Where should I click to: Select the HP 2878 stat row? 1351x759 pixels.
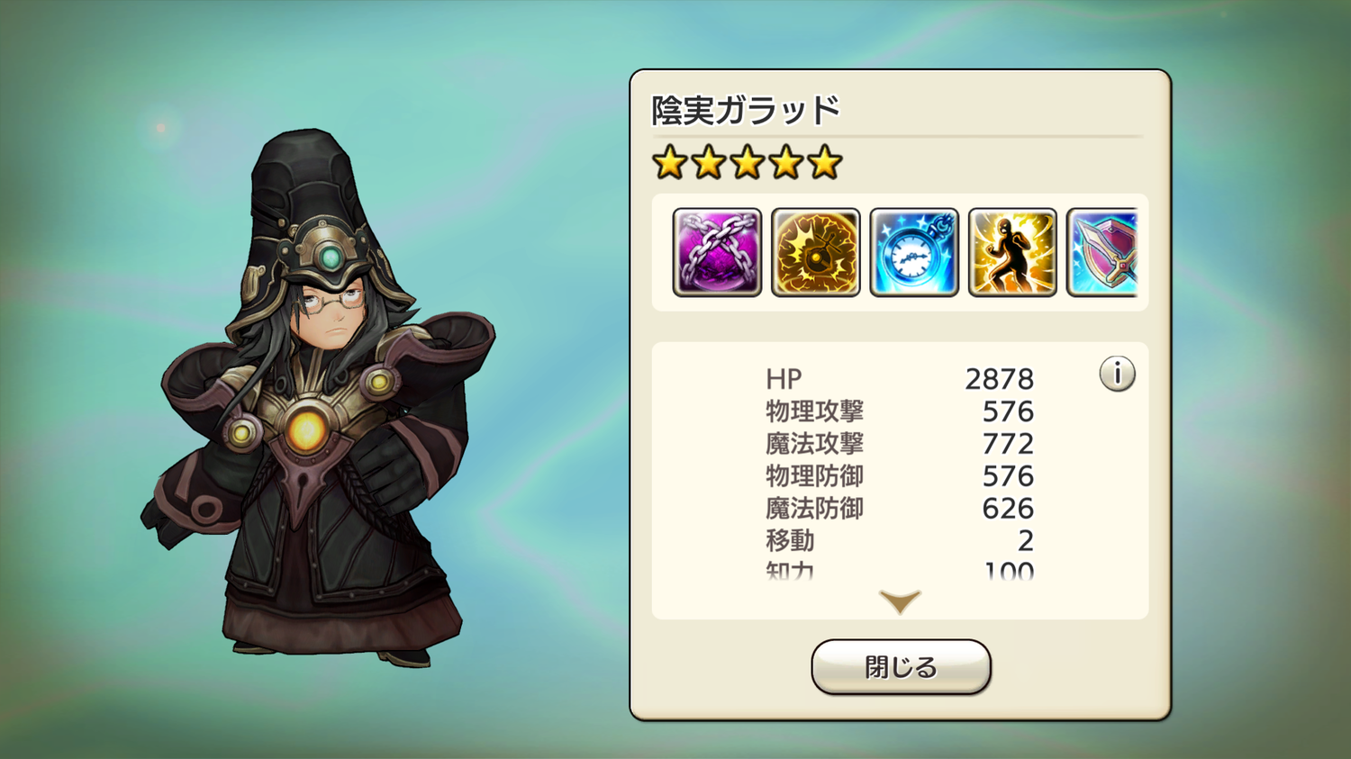[x=900, y=379]
